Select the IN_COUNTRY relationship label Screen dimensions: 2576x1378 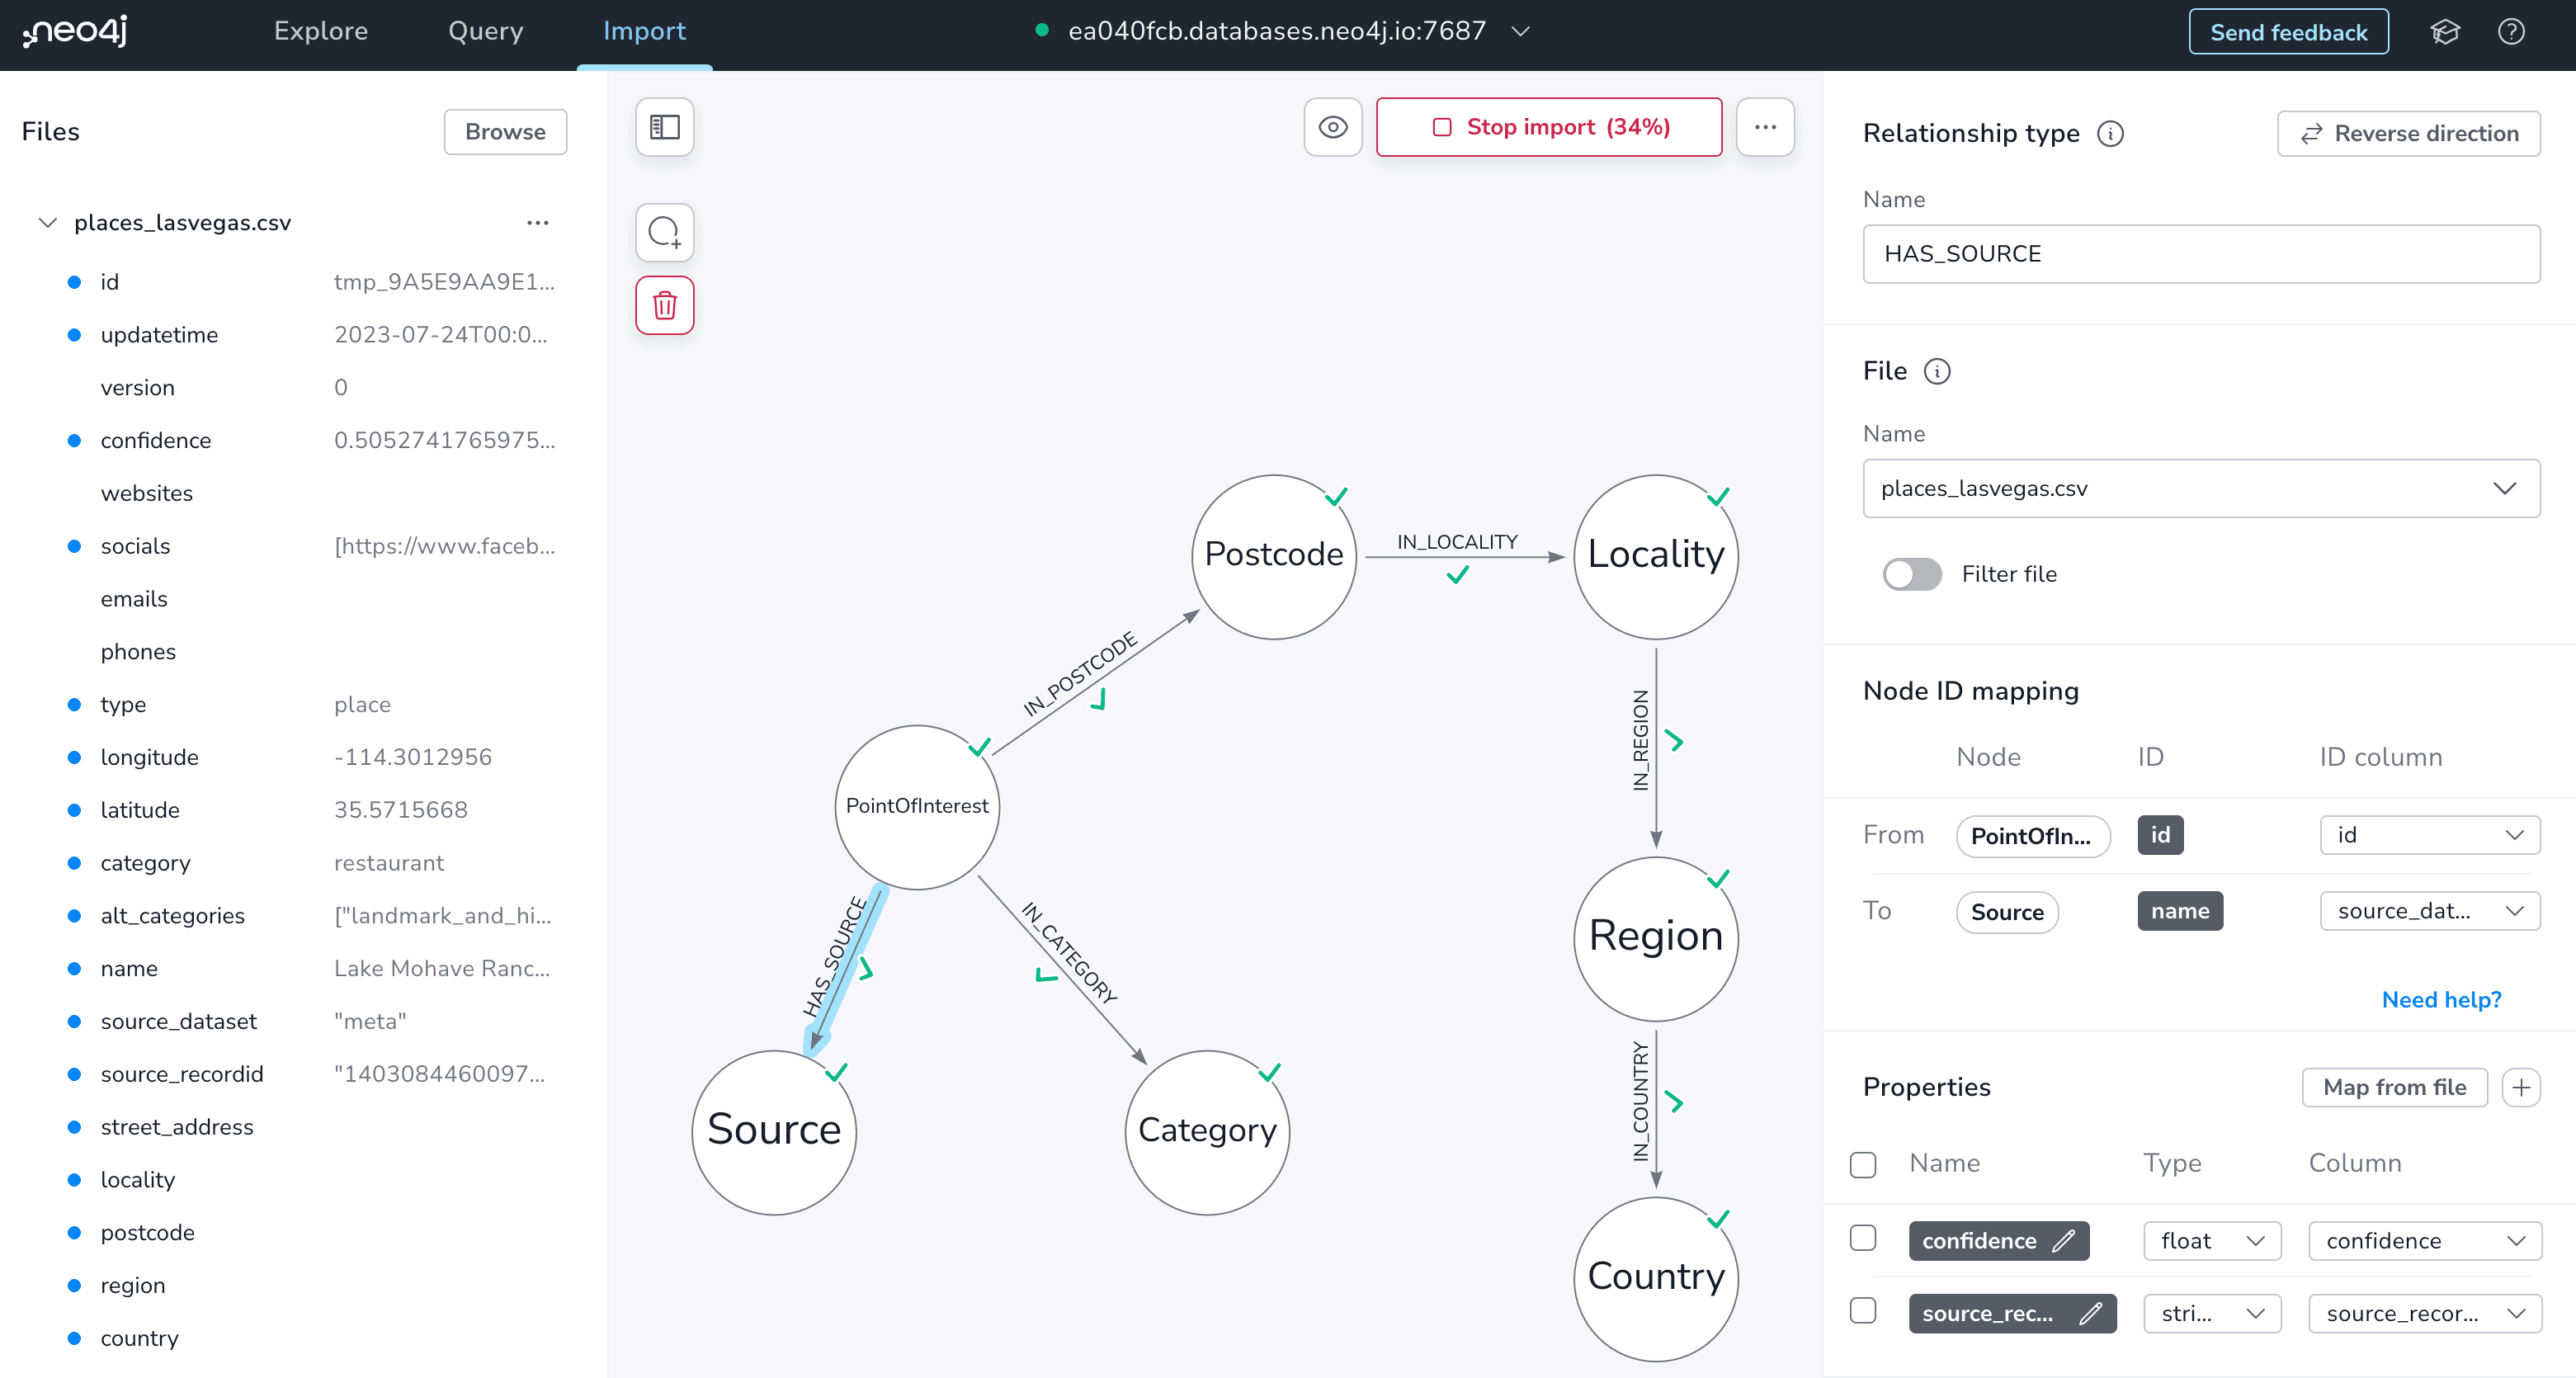(1640, 1102)
